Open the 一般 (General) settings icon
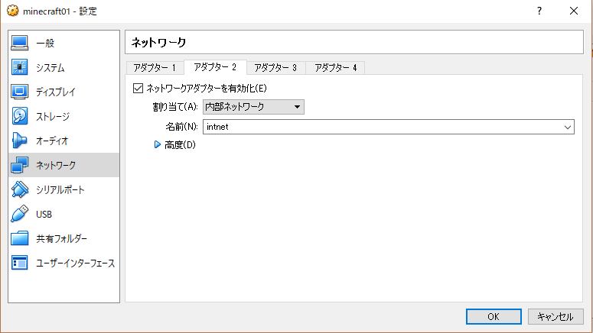 coord(19,43)
